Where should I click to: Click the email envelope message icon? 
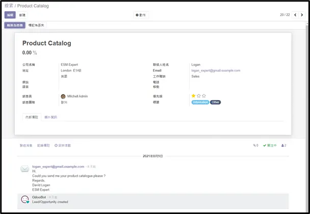(25, 169)
